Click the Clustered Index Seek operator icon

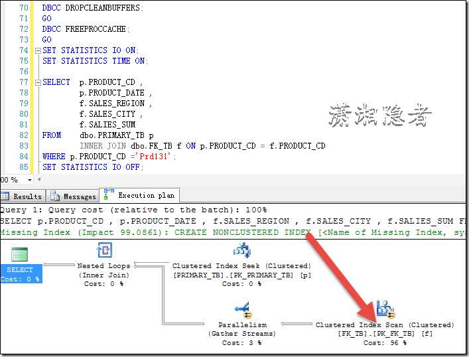241,250
